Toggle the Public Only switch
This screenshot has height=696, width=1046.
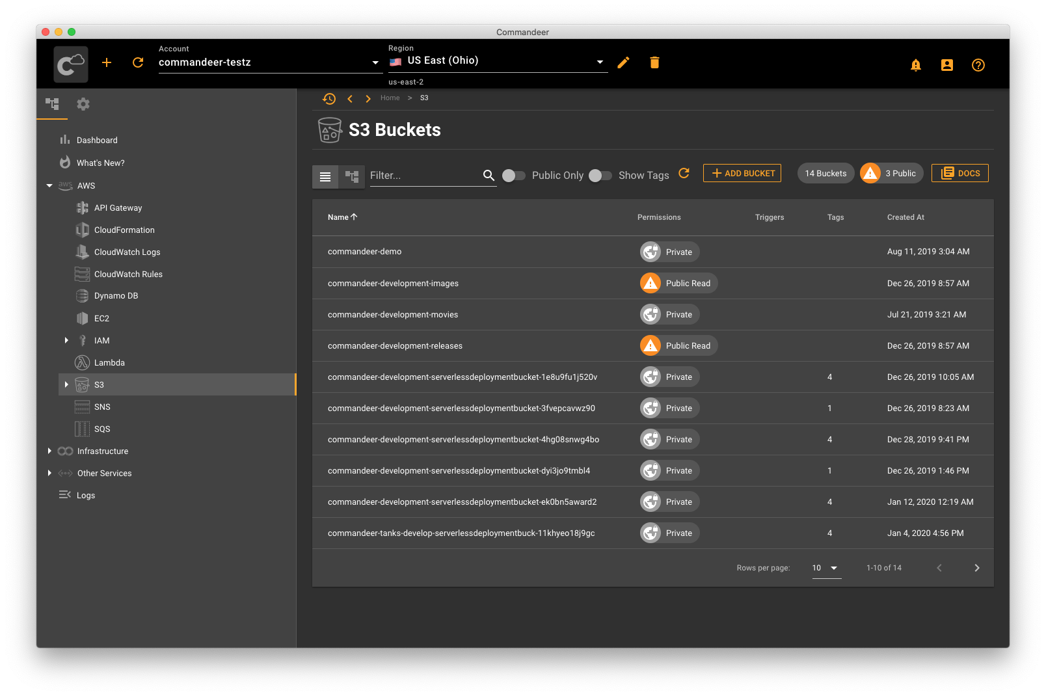tap(514, 176)
